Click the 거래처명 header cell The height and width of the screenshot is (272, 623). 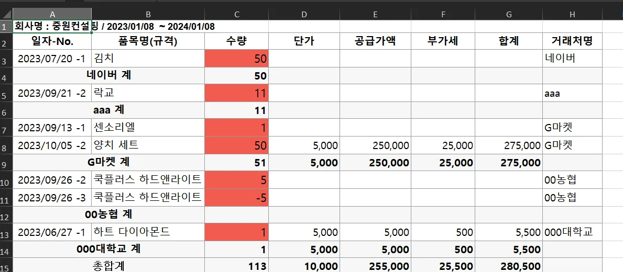tap(572, 42)
